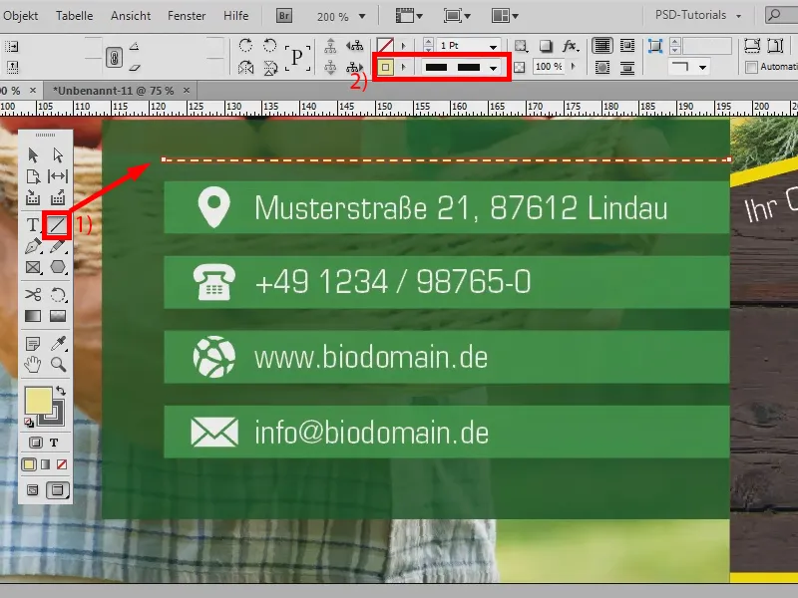Image resolution: width=798 pixels, height=598 pixels.
Task: Select the Hand tool
Action: coord(33,365)
